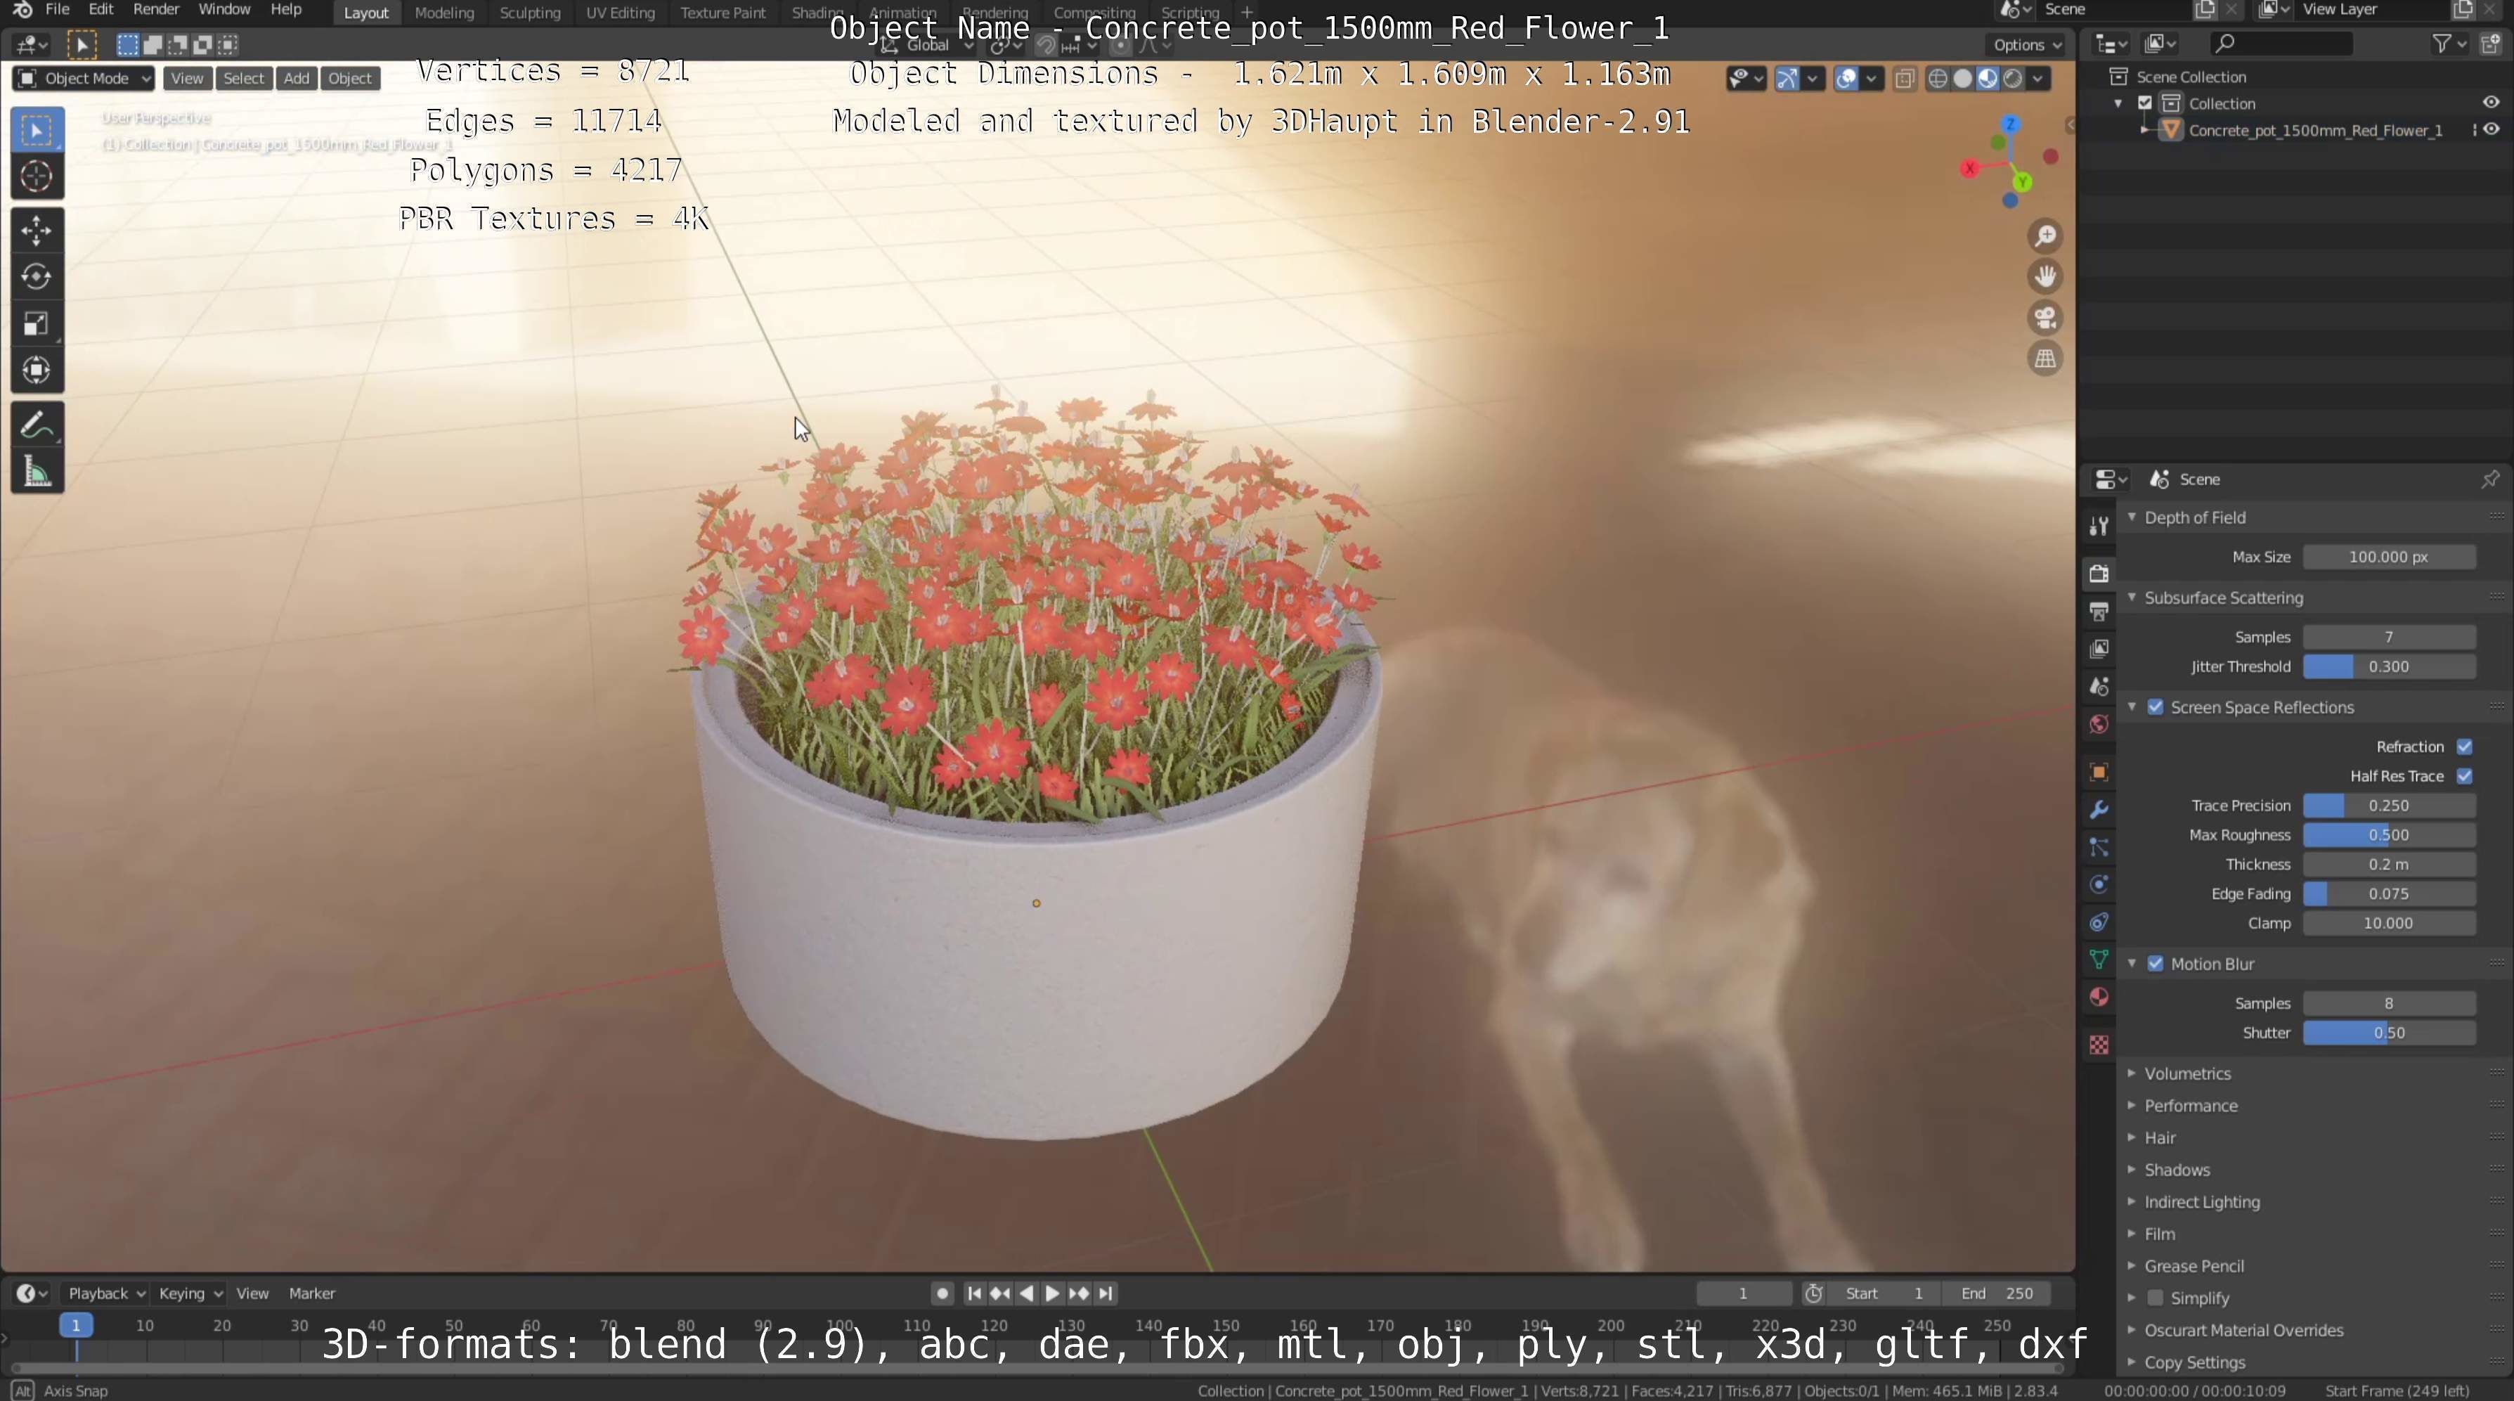Toggle X-ray display in viewport

pos(1904,79)
